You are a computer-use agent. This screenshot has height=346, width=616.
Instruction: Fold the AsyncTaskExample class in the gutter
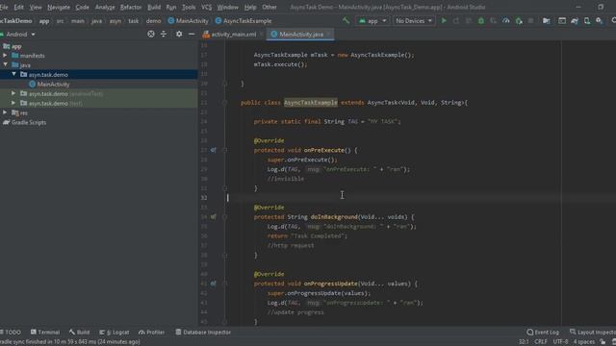224,103
